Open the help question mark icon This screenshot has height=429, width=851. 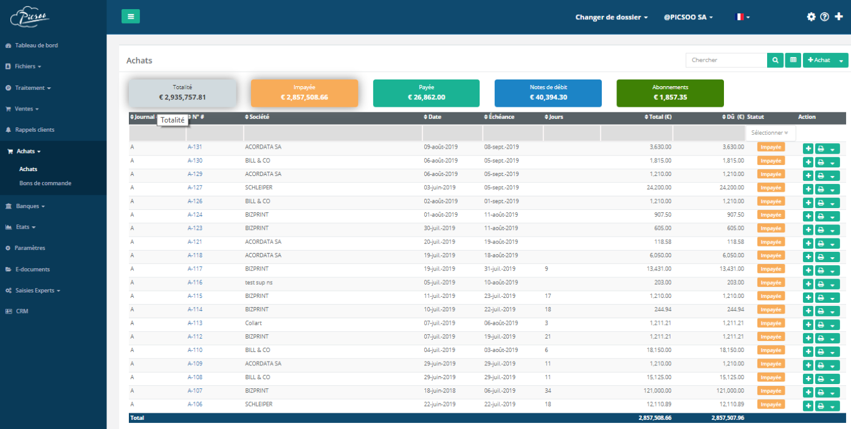point(825,17)
